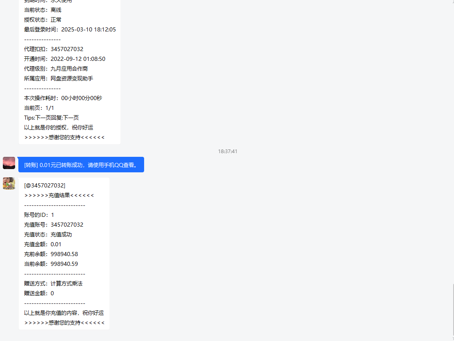This screenshot has height=341, width=454.
Task: Click the @3457027032 mention
Action: (45, 185)
